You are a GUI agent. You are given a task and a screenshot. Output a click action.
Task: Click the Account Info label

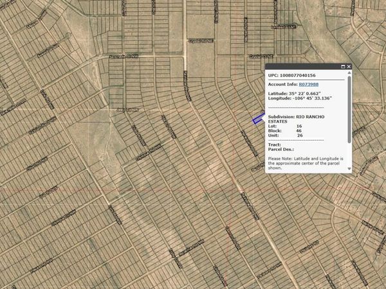tap(283, 84)
